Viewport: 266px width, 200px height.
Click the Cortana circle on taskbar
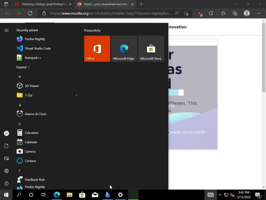31,195
